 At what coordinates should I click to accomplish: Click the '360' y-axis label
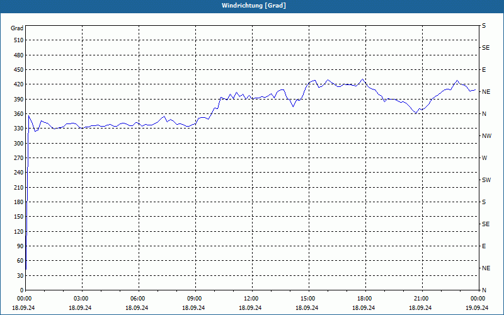coord(19,114)
